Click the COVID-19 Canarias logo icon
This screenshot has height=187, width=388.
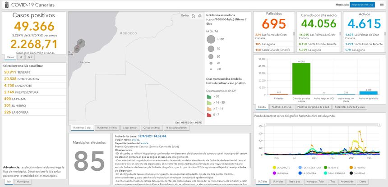tap(5, 4)
